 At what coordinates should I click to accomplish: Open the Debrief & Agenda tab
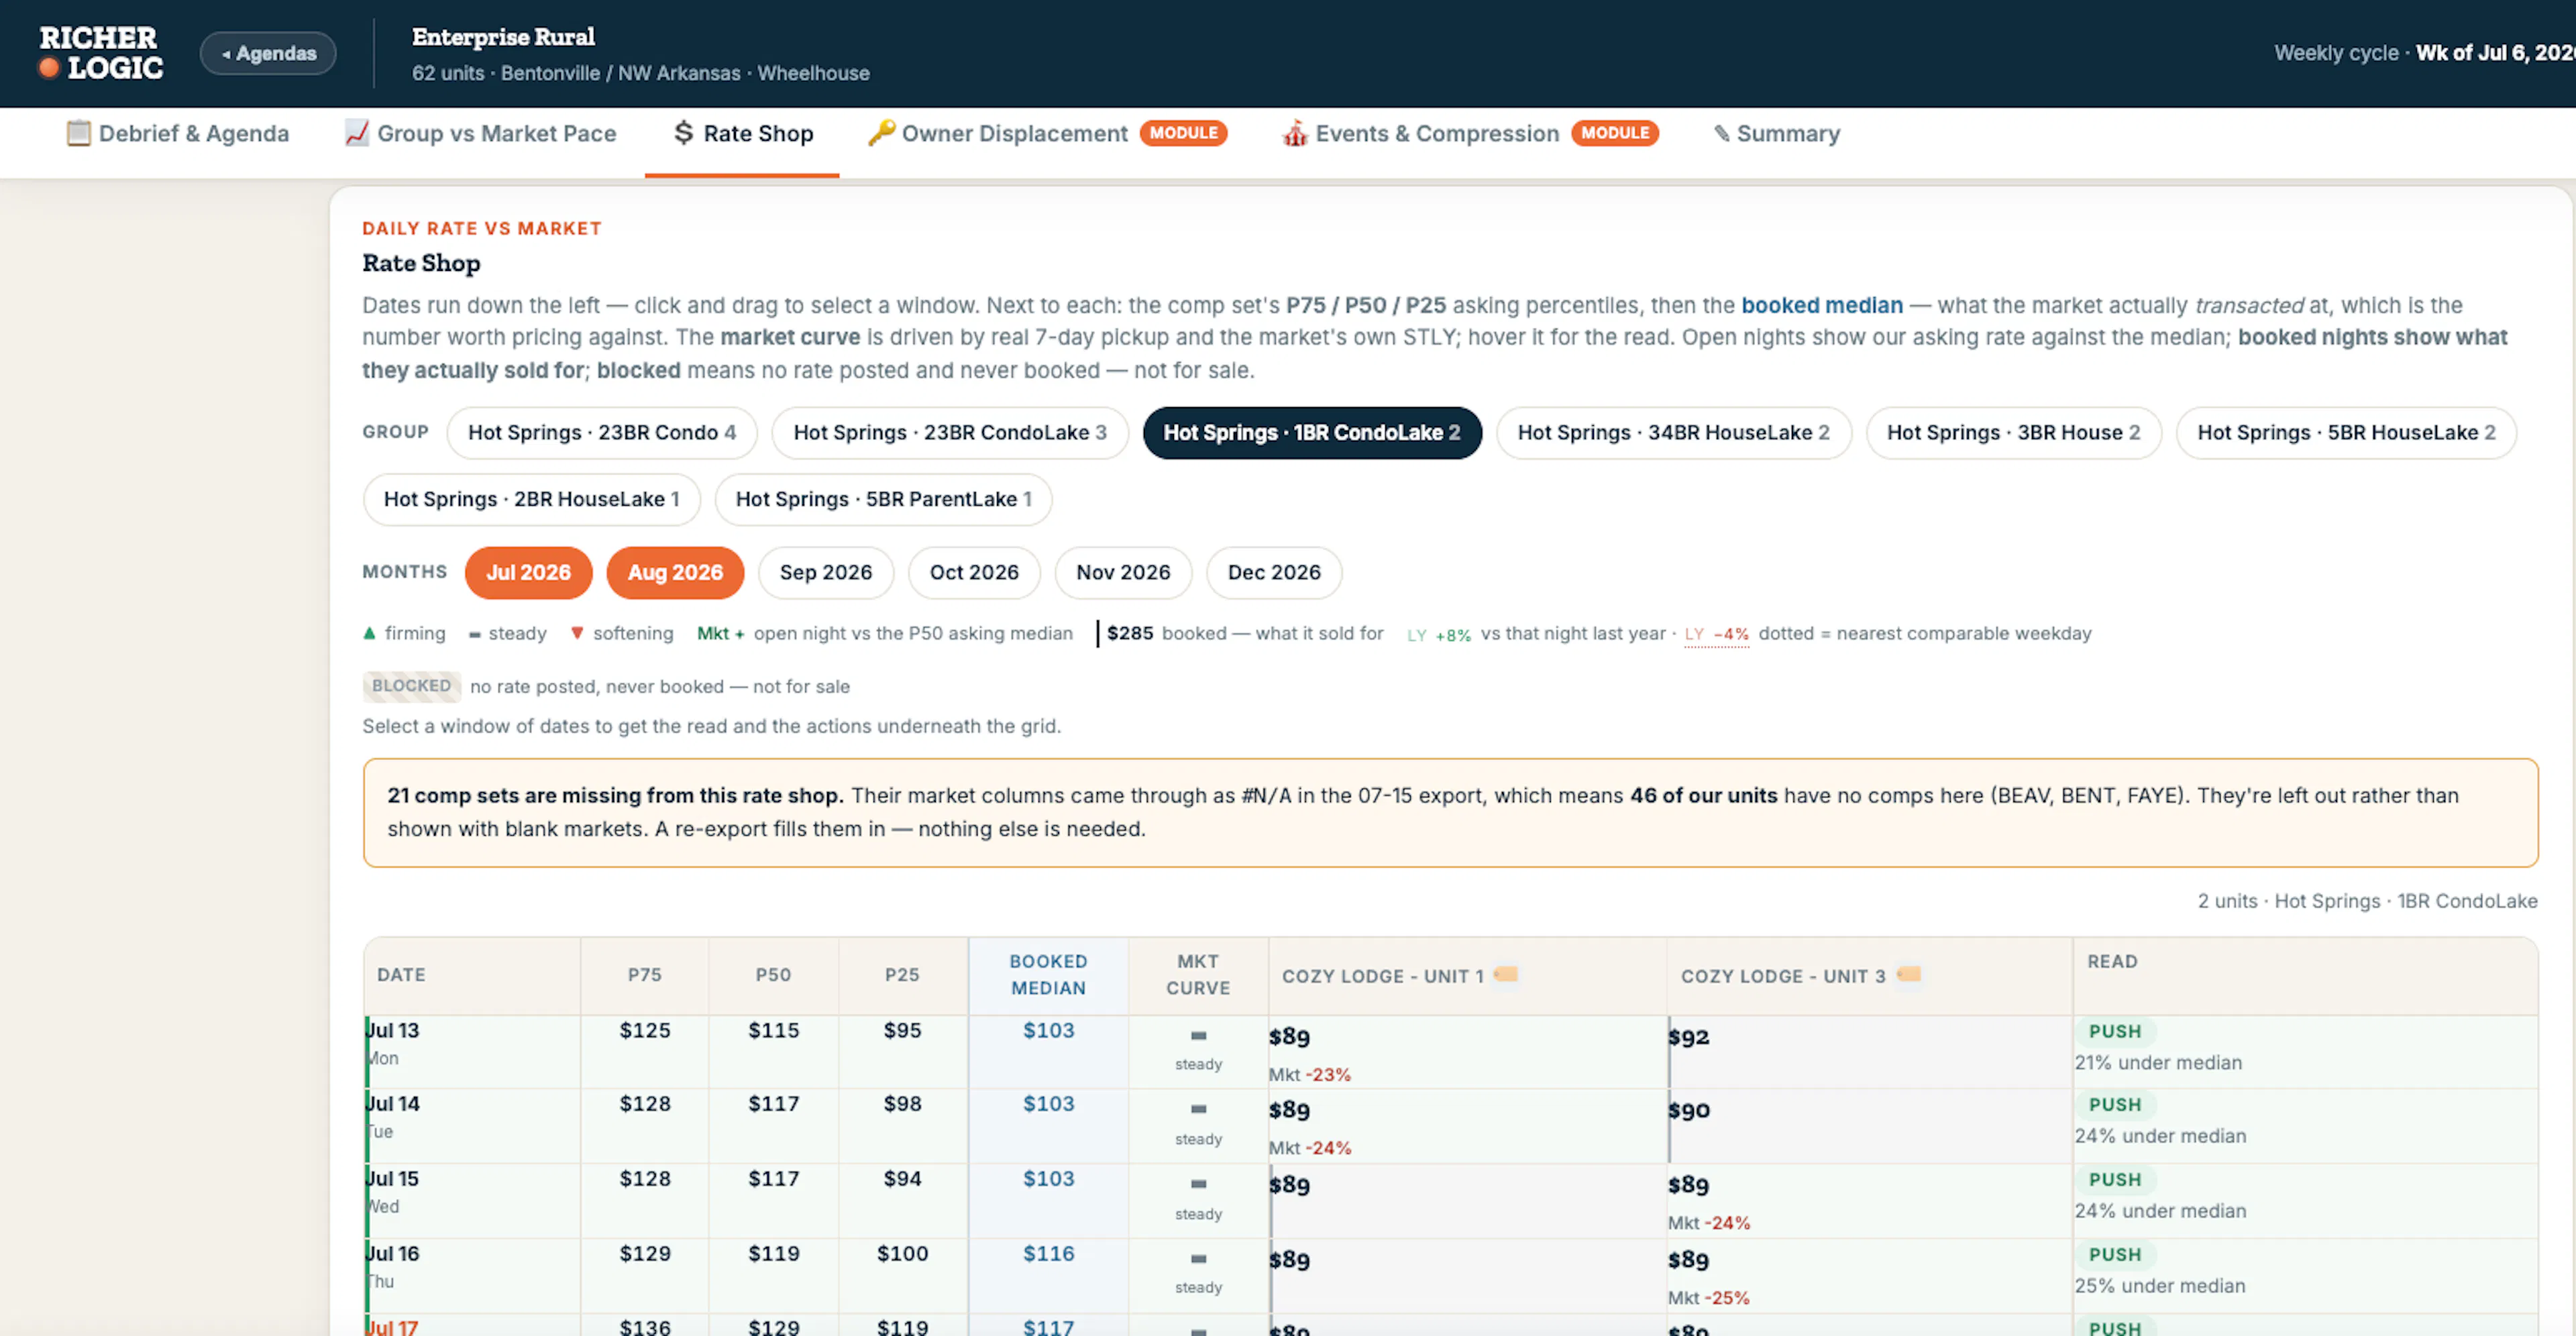coord(177,134)
